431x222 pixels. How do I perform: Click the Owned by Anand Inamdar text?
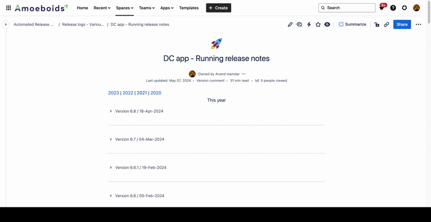coord(219,74)
